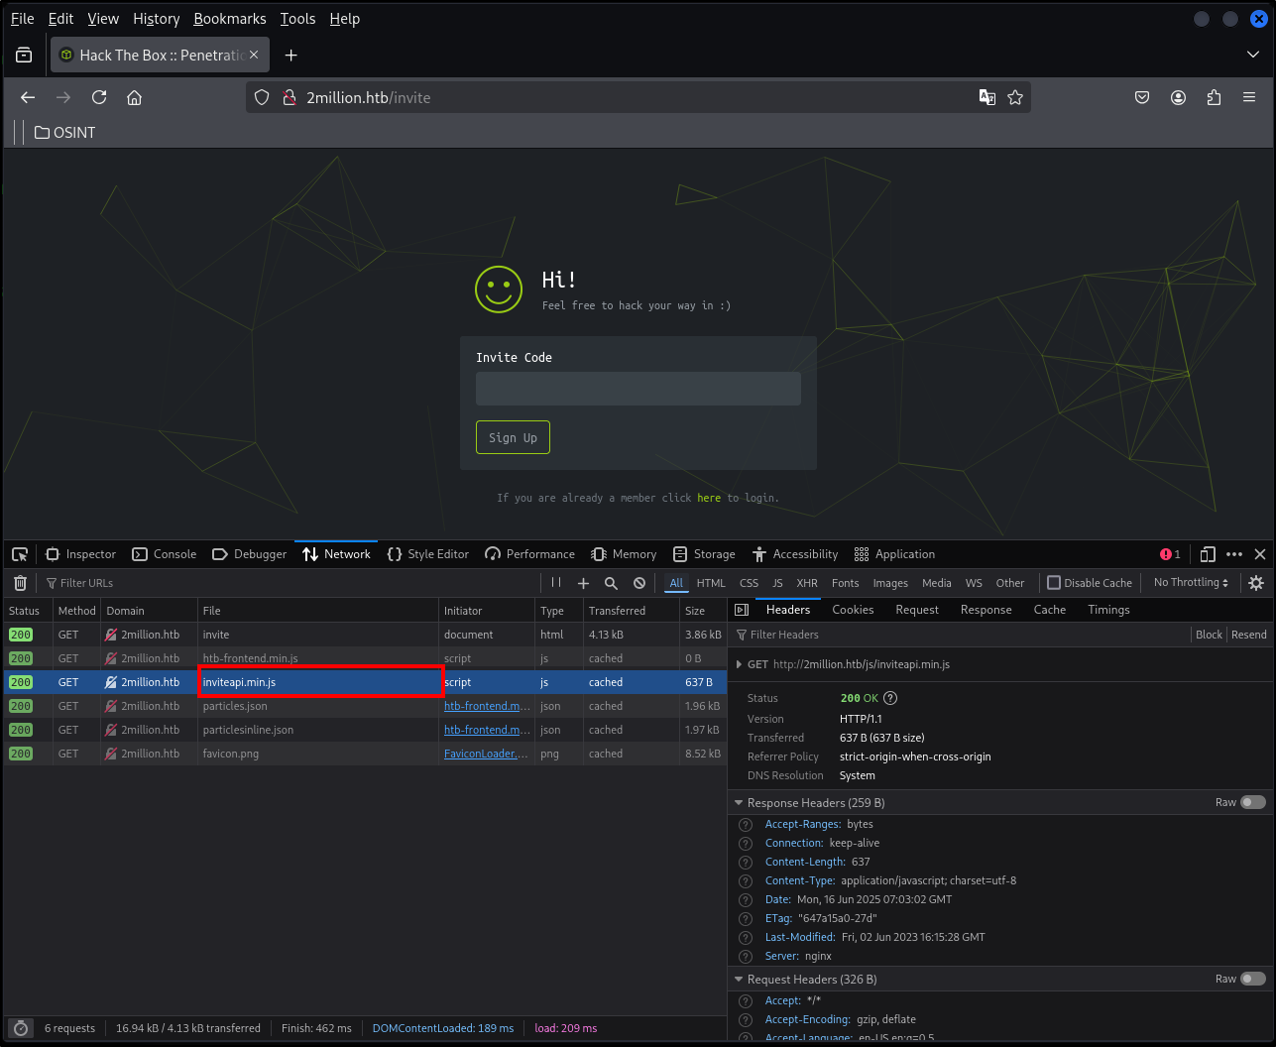Viewport: 1276px width, 1047px height.
Task: Enable the Disable Cache checkbox
Action: (1054, 583)
